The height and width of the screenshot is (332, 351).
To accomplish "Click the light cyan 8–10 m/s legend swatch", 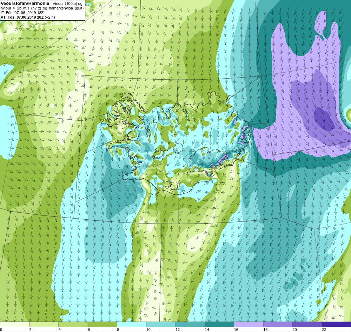I will click(x=132, y=324).
